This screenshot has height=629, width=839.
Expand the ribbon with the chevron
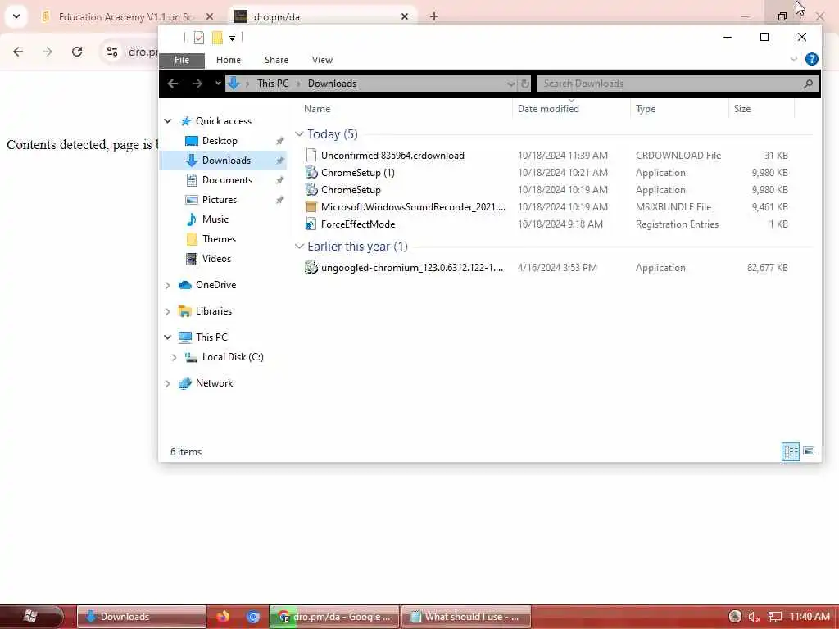[x=793, y=59]
